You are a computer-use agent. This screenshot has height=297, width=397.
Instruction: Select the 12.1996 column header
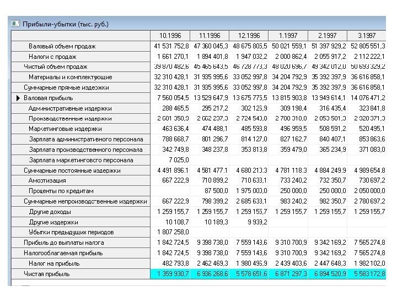pos(249,36)
